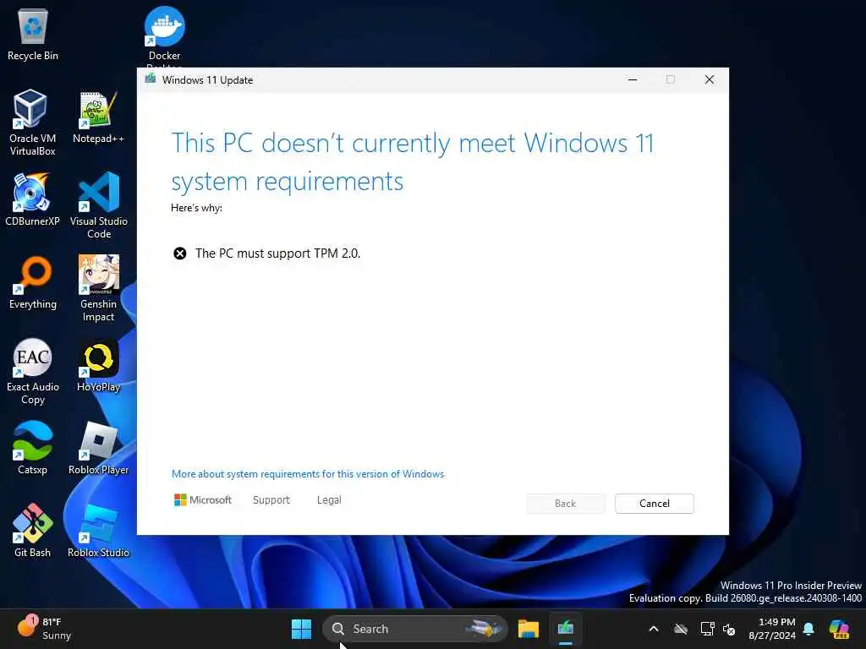The width and height of the screenshot is (866, 649).
Task: Open the Support link
Action: pyautogui.click(x=271, y=500)
